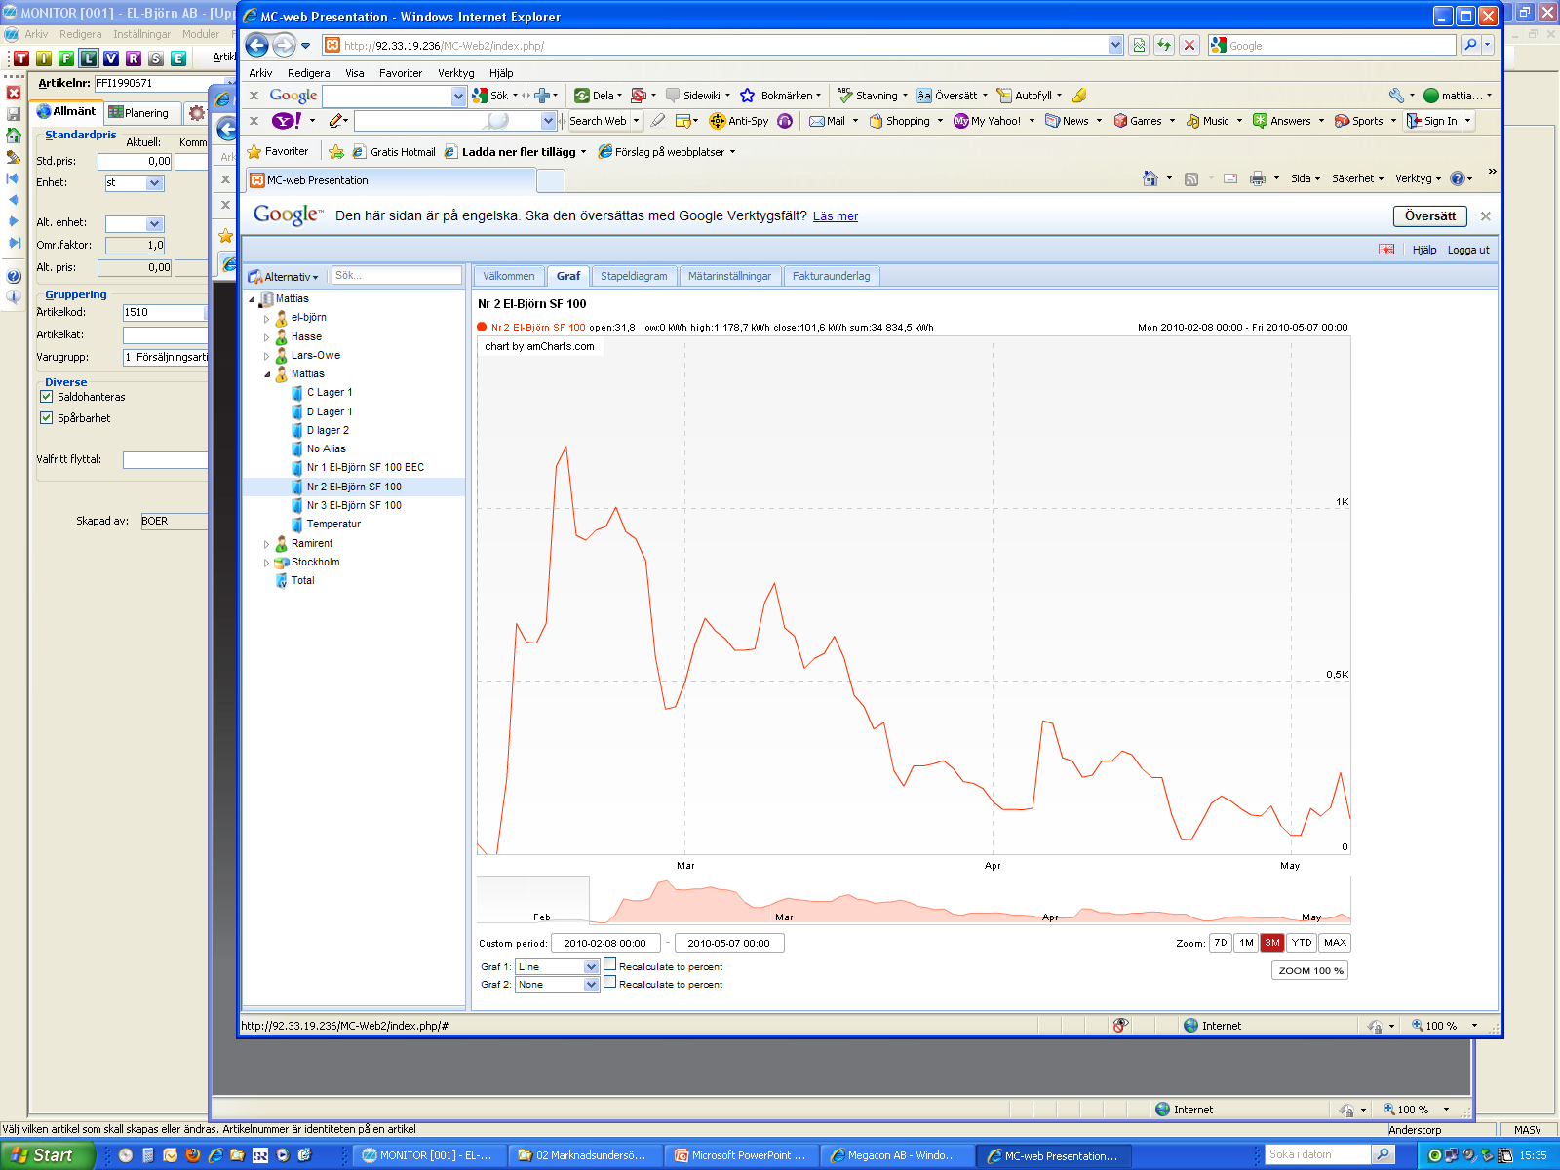Set zoom period to YTD
Image resolution: width=1560 pixels, height=1170 pixels.
pos(1302,943)
